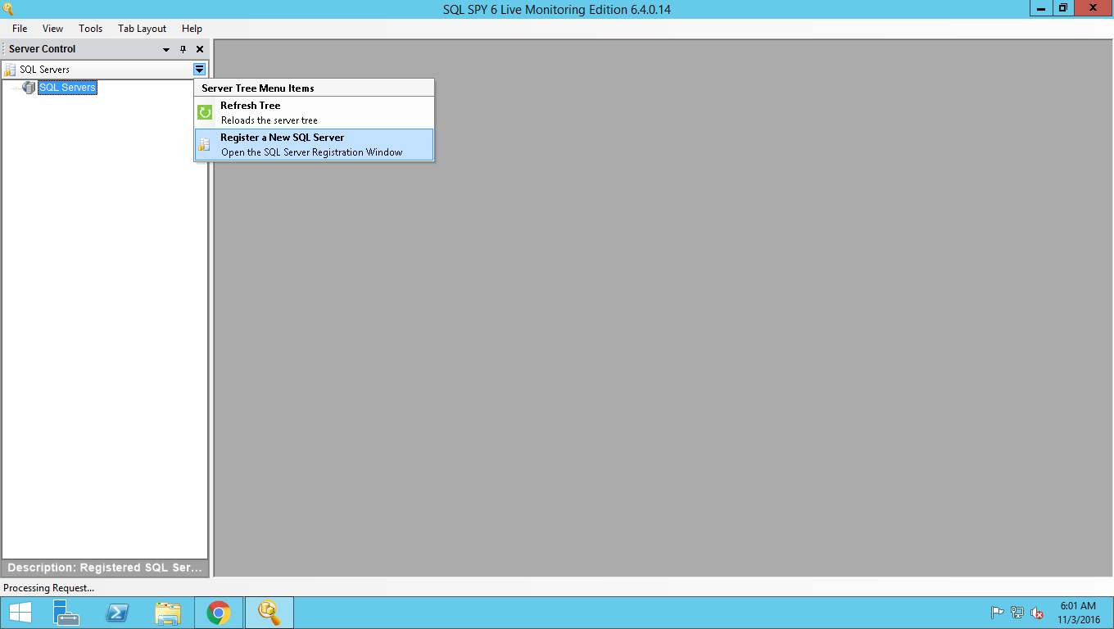The width and height of the screenshot is (1114, 629).
Task: Click the SQL SPY title bar app icon
Action: tap(8, 9)
